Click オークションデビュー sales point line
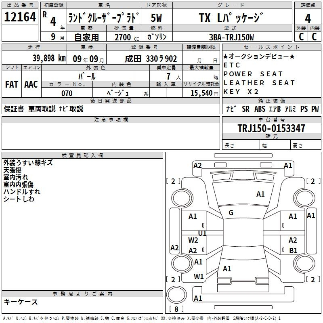 (259, 56)
